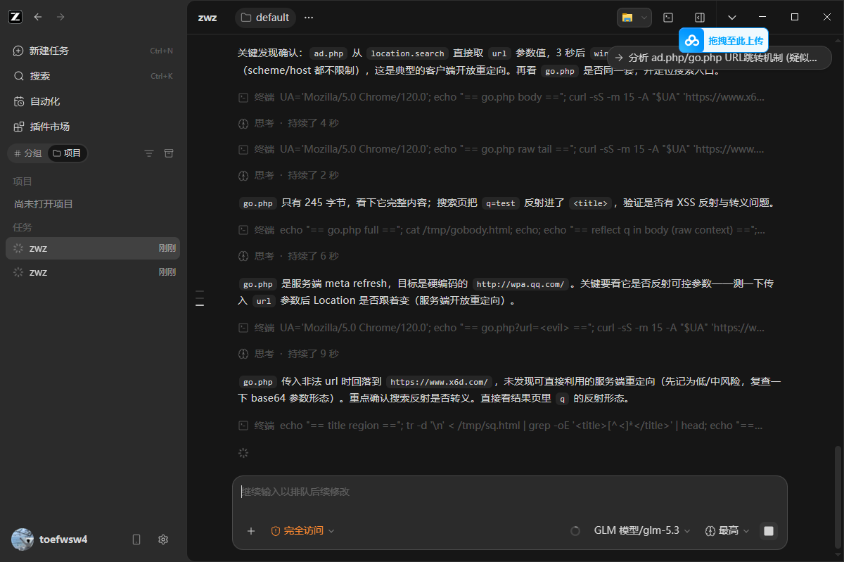The image size is (844, 562).
Task: Expand 思考 持续了 6 秒 block
Action: point(288,256)
